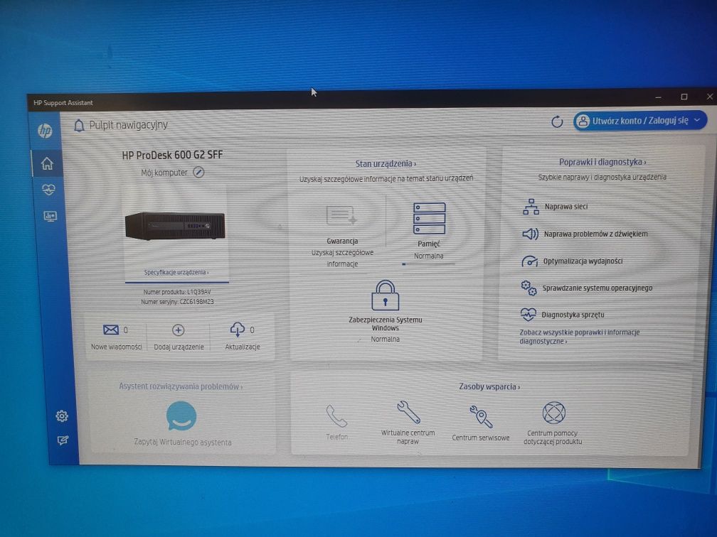Select Optymalizacja wydajności text
The image size is (717, 537).
[583, 261]
